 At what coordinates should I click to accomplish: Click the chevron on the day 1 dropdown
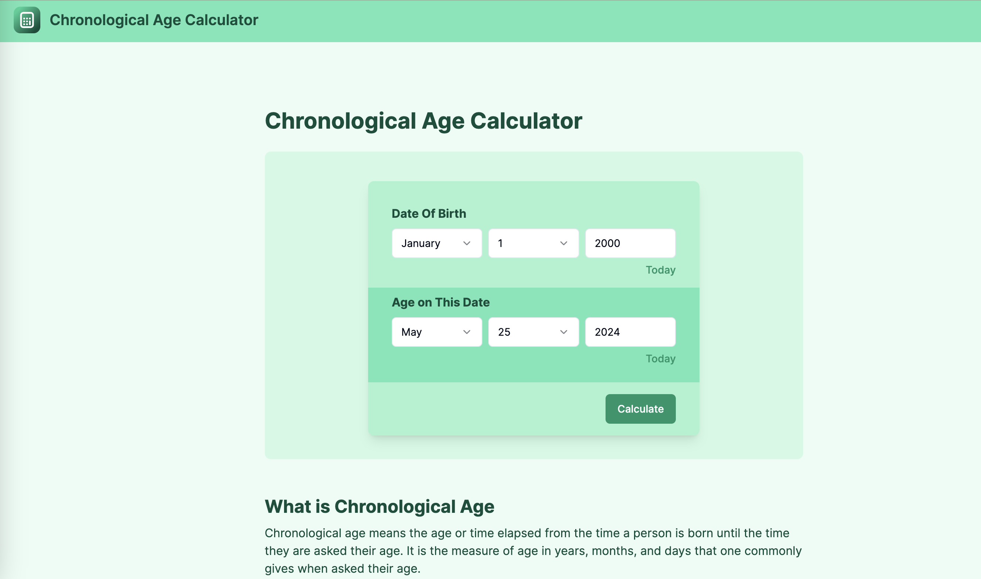[563, 243]
